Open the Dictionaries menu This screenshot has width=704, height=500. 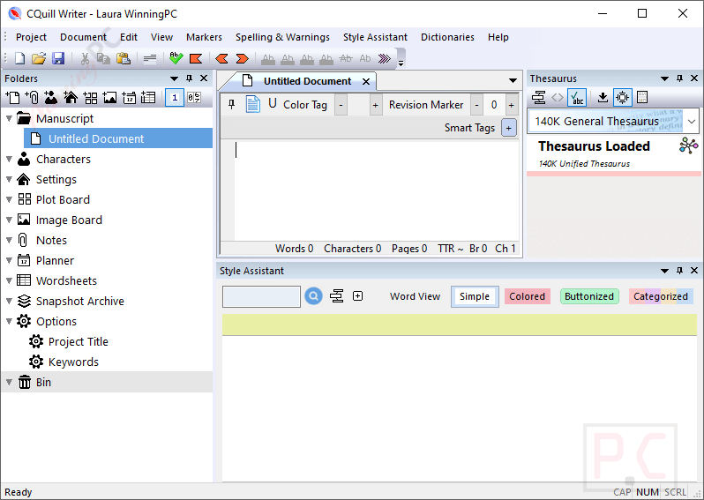(x=447, y=37)
